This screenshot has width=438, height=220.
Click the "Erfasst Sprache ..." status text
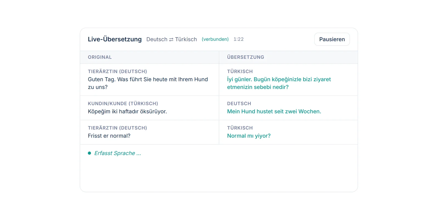(118, 153)
